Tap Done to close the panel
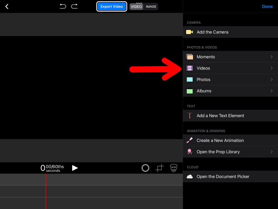This screenshot has width=278, height=209. coord(267,7)
